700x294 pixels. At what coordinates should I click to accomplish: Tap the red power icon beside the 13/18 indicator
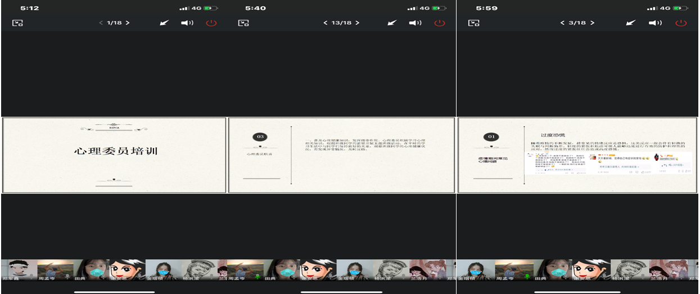pyautogui.click(x=440, y=23)
